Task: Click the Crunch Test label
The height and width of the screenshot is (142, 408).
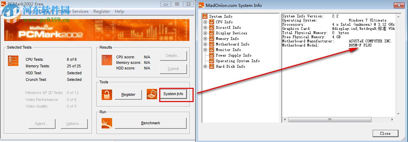Action: 36,80
